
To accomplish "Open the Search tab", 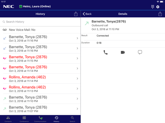I will pos(72,119).
